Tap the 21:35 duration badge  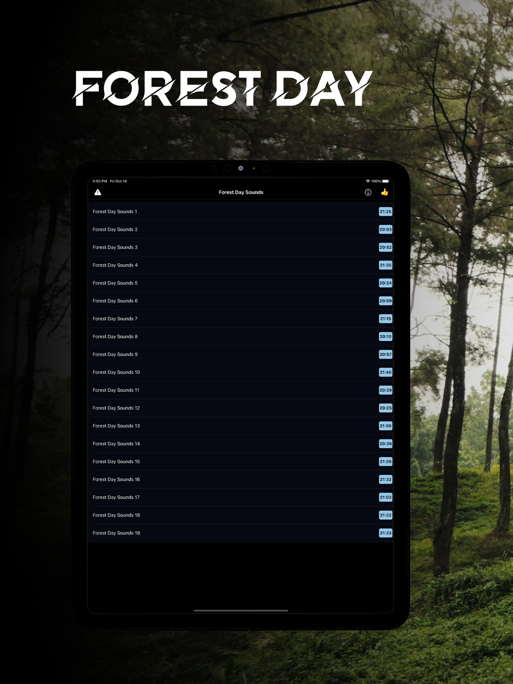385,265
